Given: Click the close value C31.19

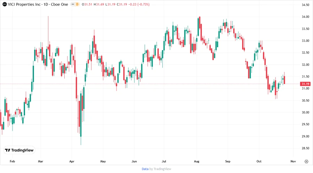Looking at the screenshot, I should (122, 5).
